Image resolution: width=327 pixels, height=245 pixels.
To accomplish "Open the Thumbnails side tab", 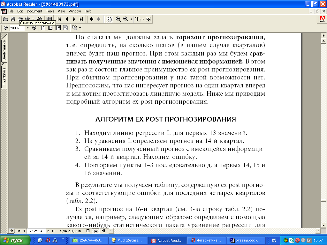I will tap(4, 76).
